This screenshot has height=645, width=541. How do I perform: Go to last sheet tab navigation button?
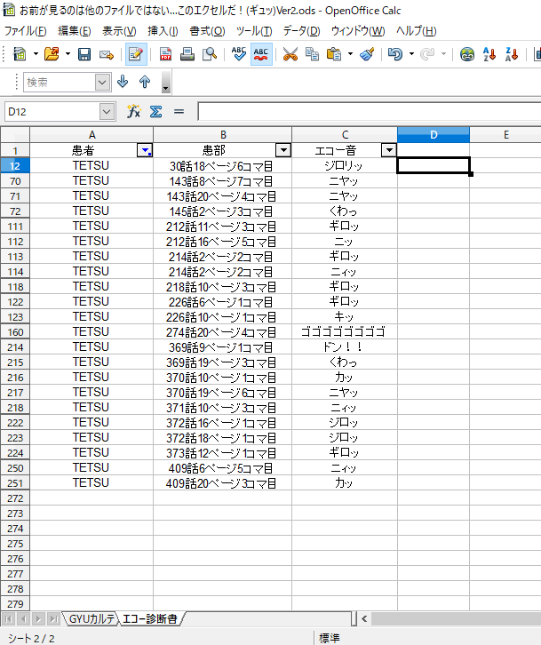click(x=54, y=618)
